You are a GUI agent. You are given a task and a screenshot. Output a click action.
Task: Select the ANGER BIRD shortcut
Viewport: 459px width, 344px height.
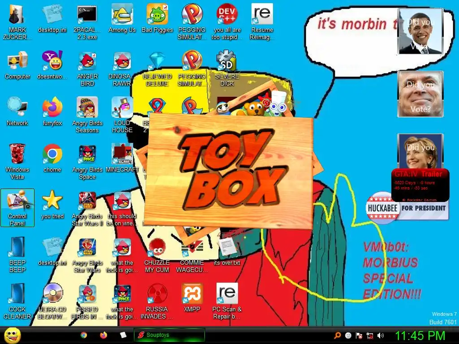pyautogui.click(x=87, y=69)
